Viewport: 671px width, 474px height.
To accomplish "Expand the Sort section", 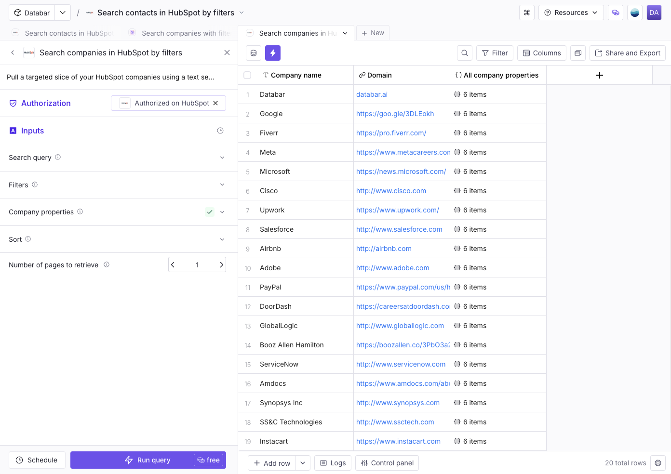I will point(222,239).
